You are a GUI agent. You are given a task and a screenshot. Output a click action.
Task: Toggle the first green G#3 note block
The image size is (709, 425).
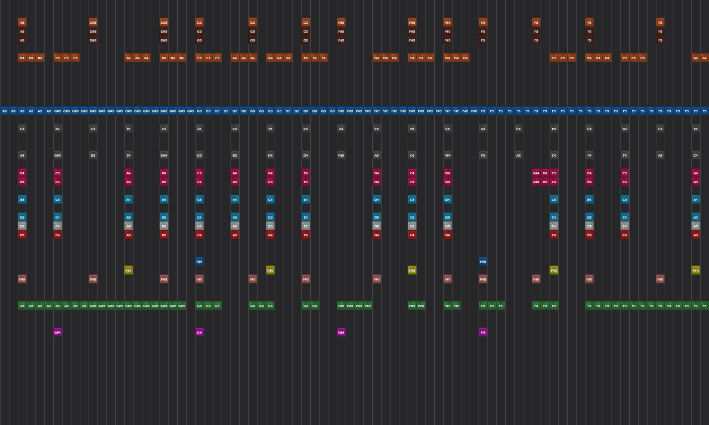click(x=93, y=305)
